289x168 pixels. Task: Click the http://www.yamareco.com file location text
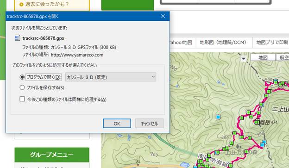pyautogui.click(x=77, y=55)
